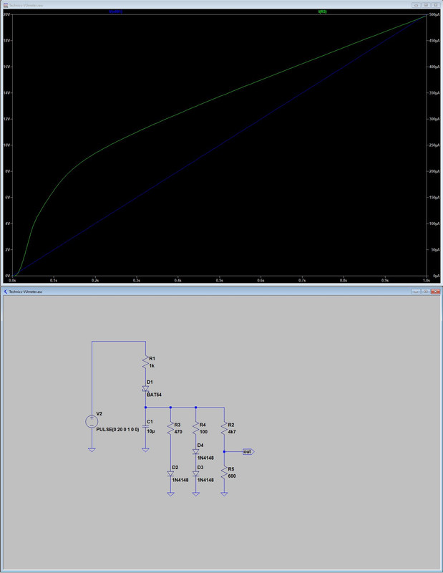Screen dimensions: 443x573
Task: Close the schematic window Technics-VUmeter.asc
Action: [x=435, y=292]
